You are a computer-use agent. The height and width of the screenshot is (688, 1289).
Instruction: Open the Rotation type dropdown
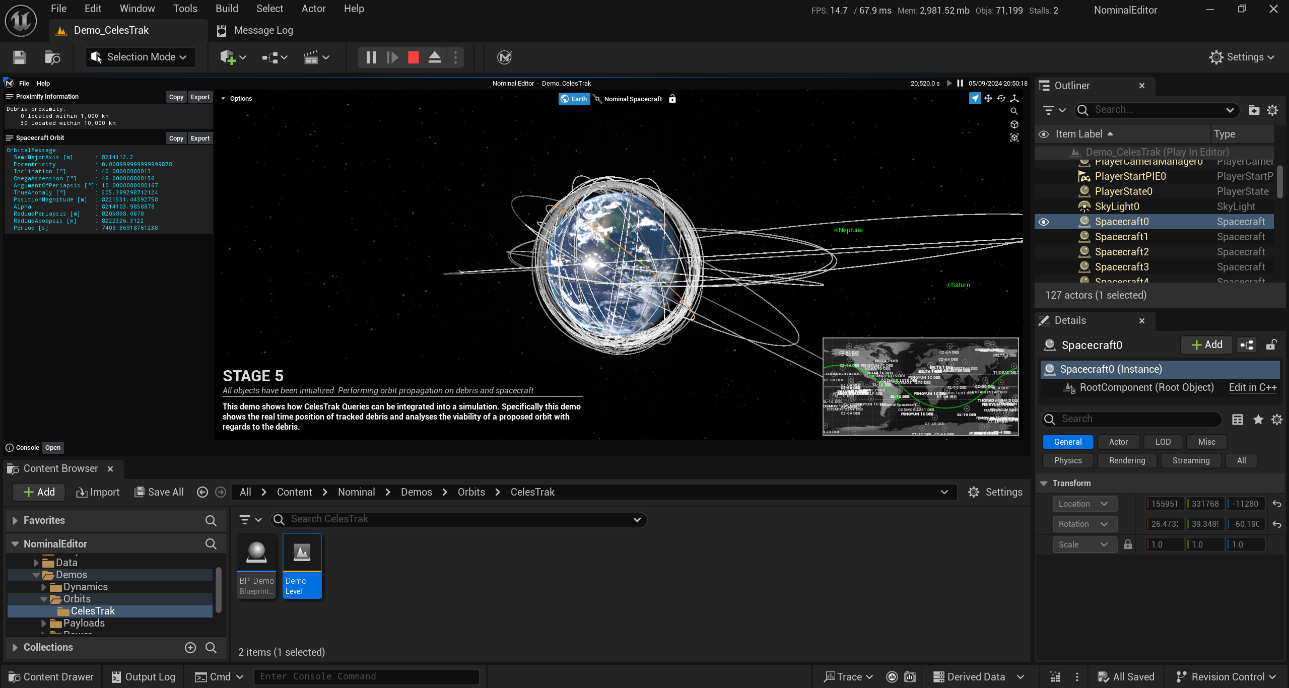pyautogui.click(x=1084, y=524)
